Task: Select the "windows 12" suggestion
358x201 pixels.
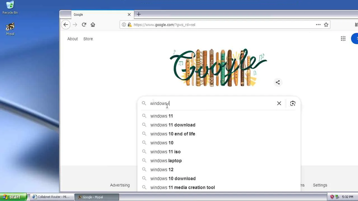Action: click(219, 169)
